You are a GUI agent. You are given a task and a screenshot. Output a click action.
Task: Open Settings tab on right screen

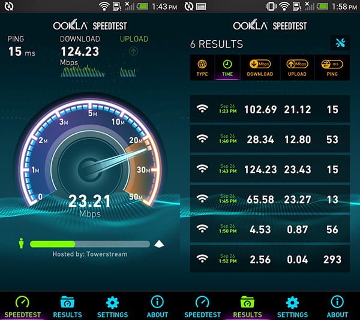(x=293, y=306)
